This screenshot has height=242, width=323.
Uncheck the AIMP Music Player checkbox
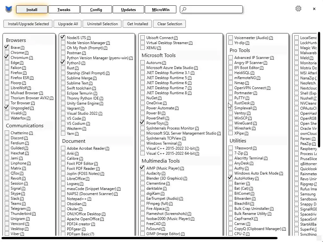[142, 168]
